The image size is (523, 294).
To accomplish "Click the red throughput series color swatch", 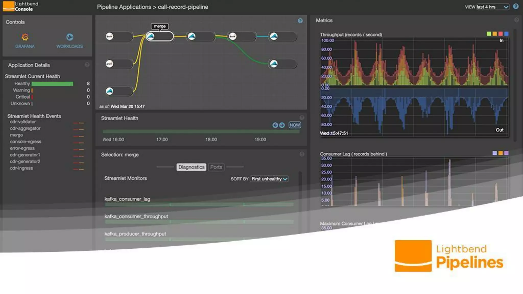I will (x=501, y=34).
